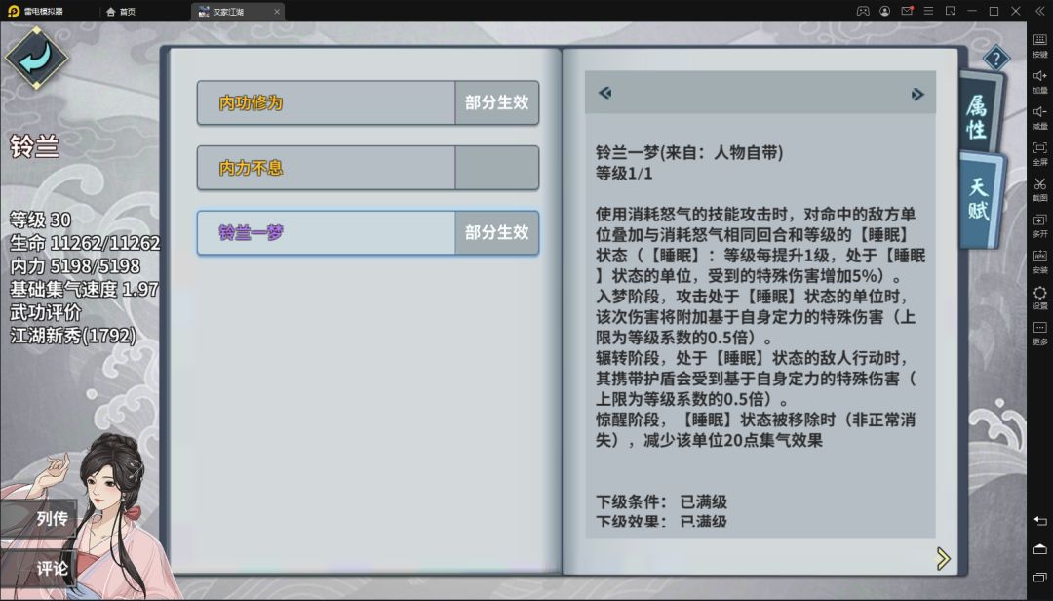Click the 基础集气速度 1.97 stat
This screenshot has height=601, width=1053.
[x=85, y=289]
